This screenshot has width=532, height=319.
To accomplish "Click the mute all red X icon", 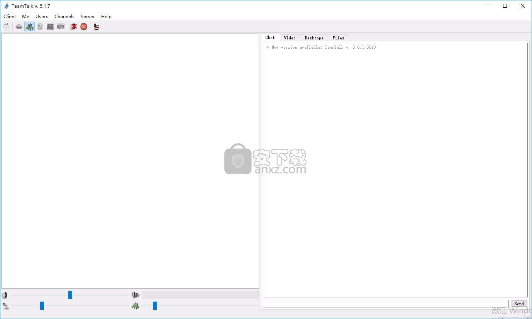I will (x=73, y=27).
